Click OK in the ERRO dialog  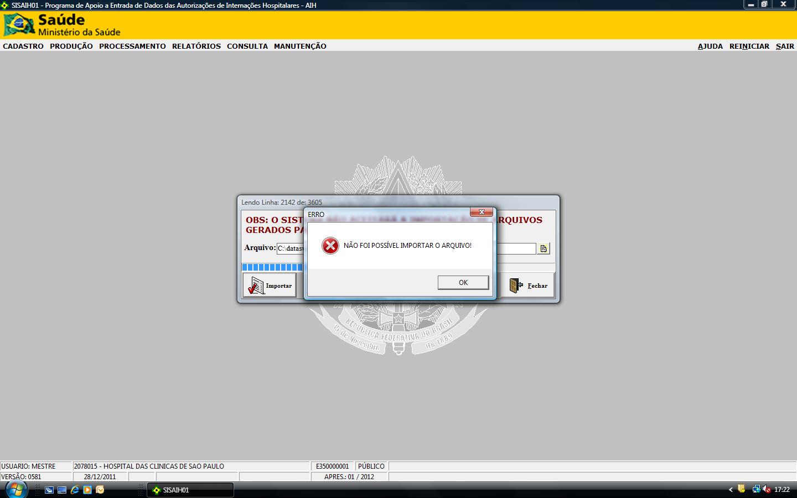(x=463, y=282)
